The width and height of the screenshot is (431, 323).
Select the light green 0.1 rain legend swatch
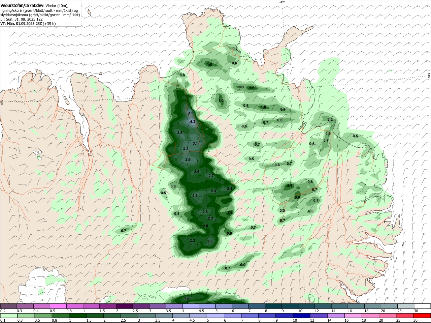click(8, 316)
